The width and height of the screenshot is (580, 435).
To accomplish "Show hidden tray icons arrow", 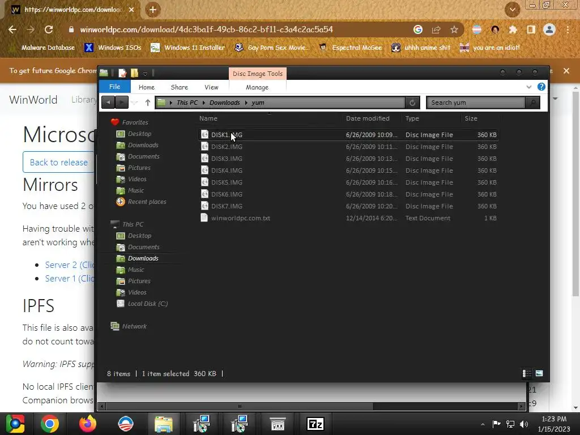I will click(x=483, y=424).
